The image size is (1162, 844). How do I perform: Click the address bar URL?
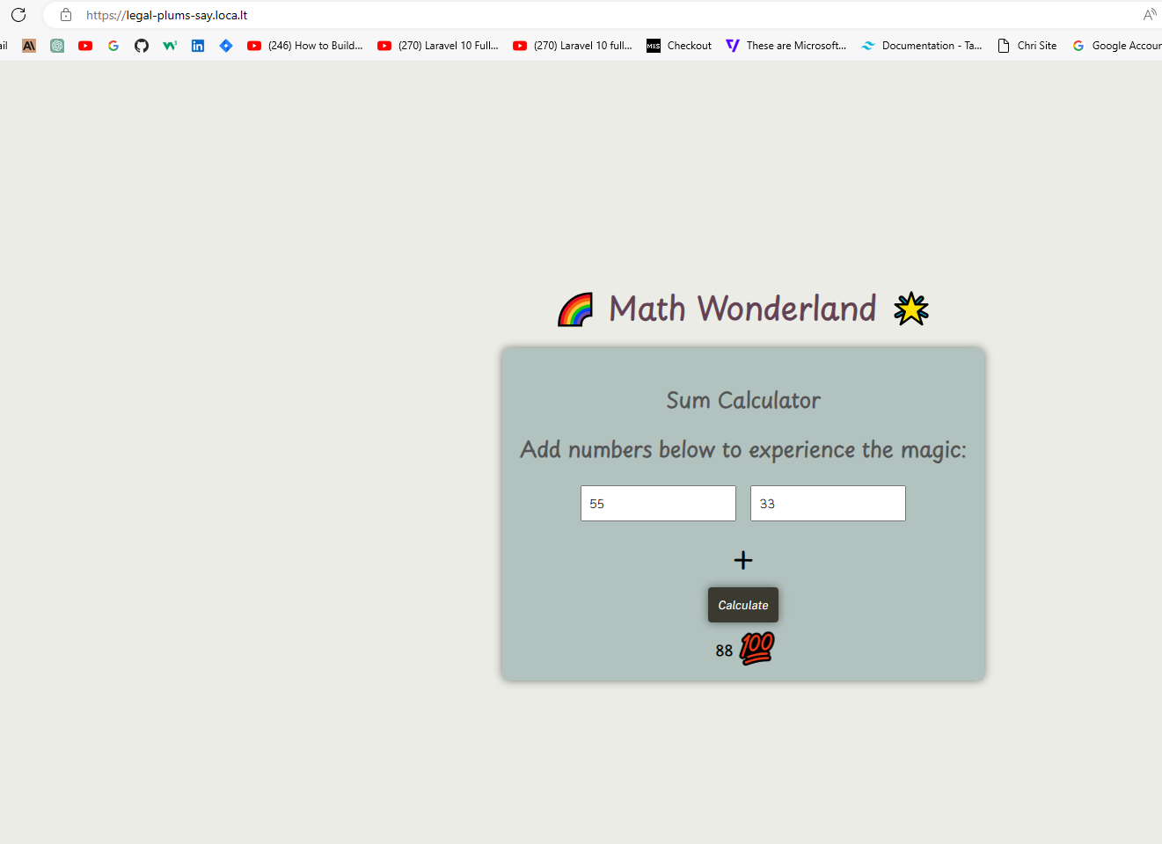pos(167,15)
